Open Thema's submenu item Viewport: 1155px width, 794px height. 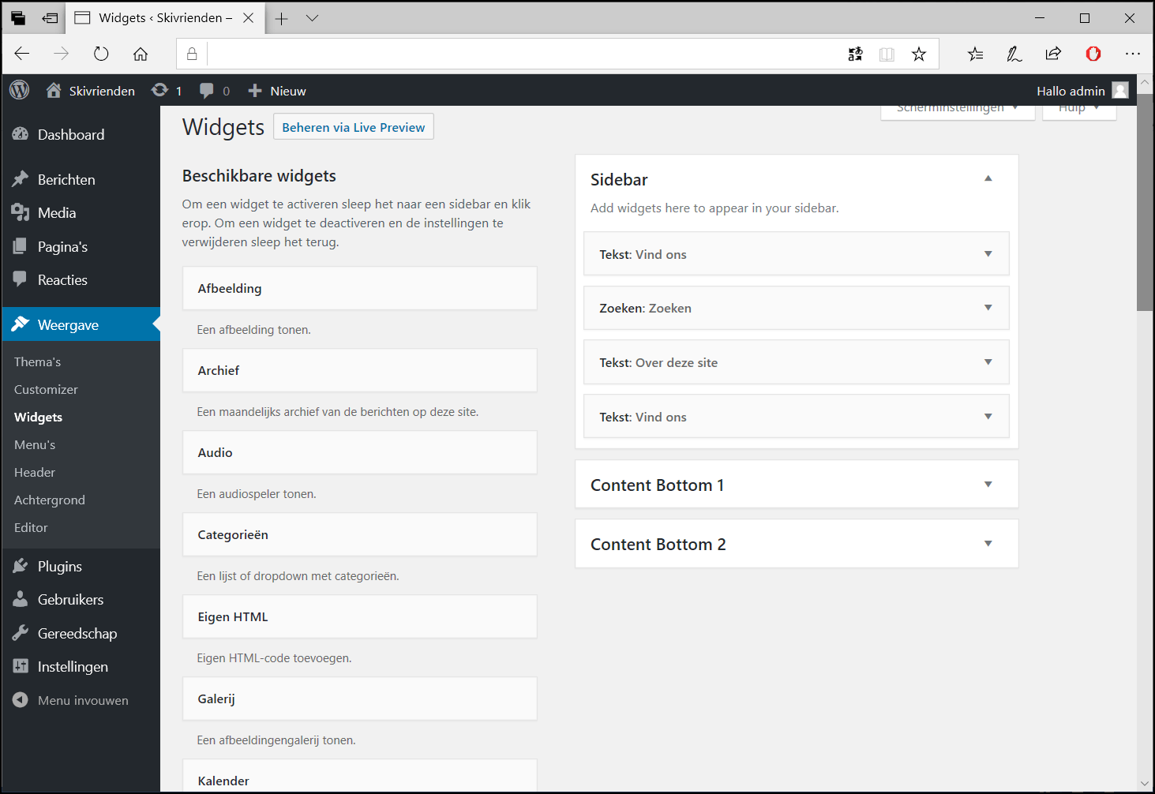37,361
